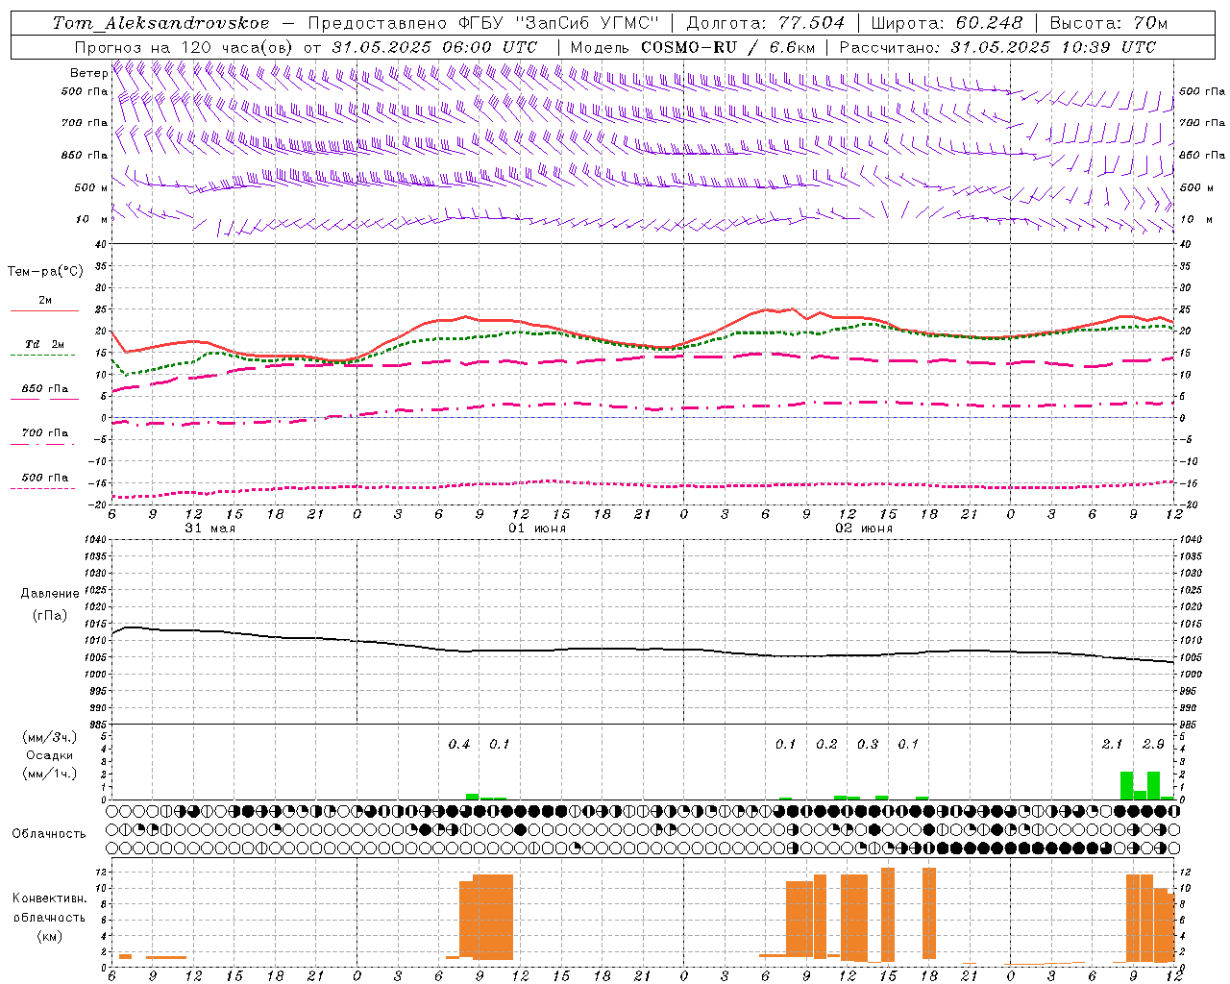Image resolution: width=1230 pixels, height=984 pixels.
Task: Click the Облачность cloud cover label
Action: pyautogui.click(x=49, y=833)
